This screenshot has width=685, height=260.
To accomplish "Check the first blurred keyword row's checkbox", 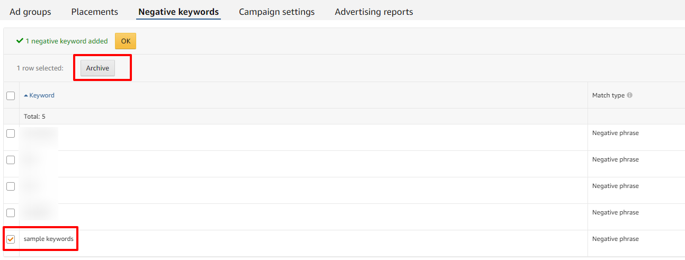I will pos(11,133).
